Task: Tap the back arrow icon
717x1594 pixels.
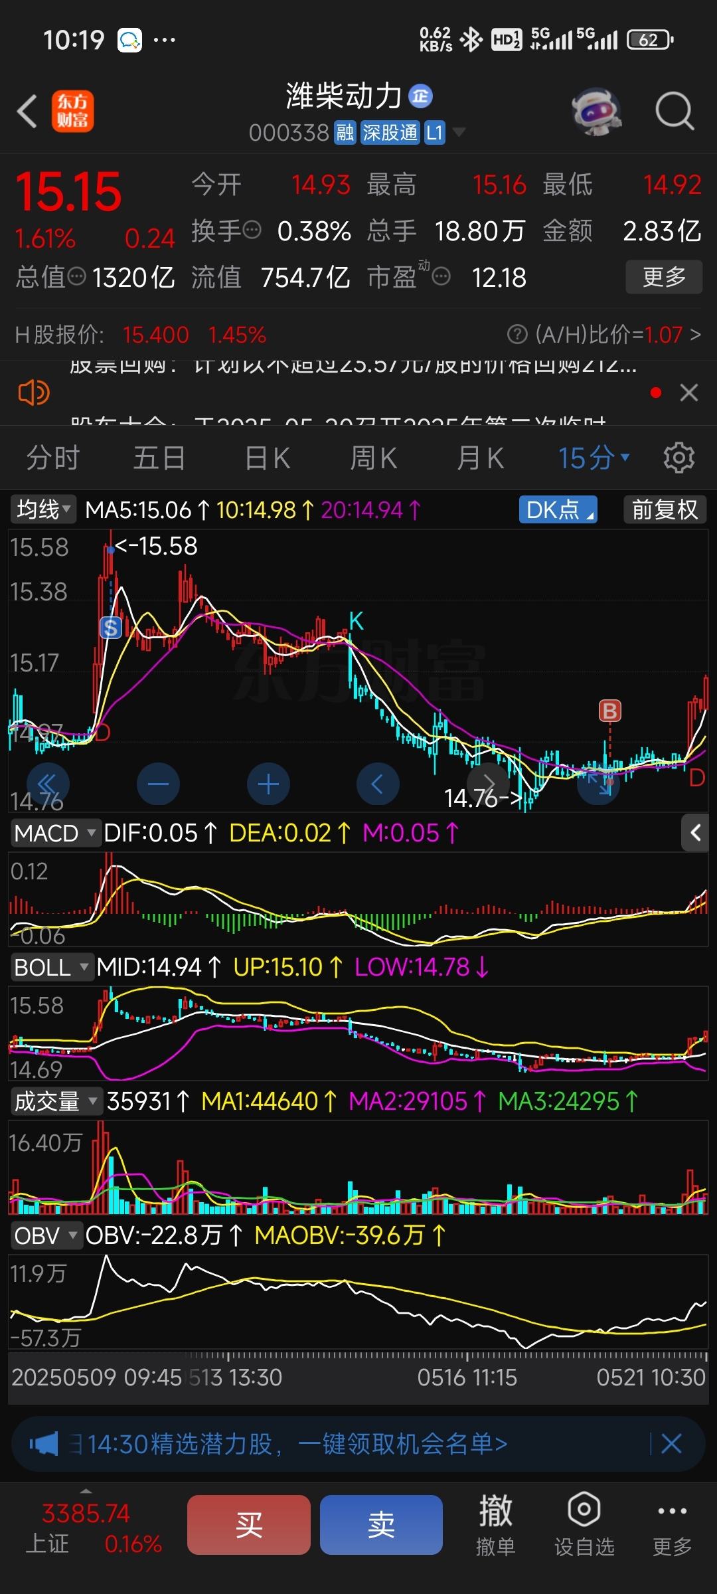Action: click(x=27, y=111)
